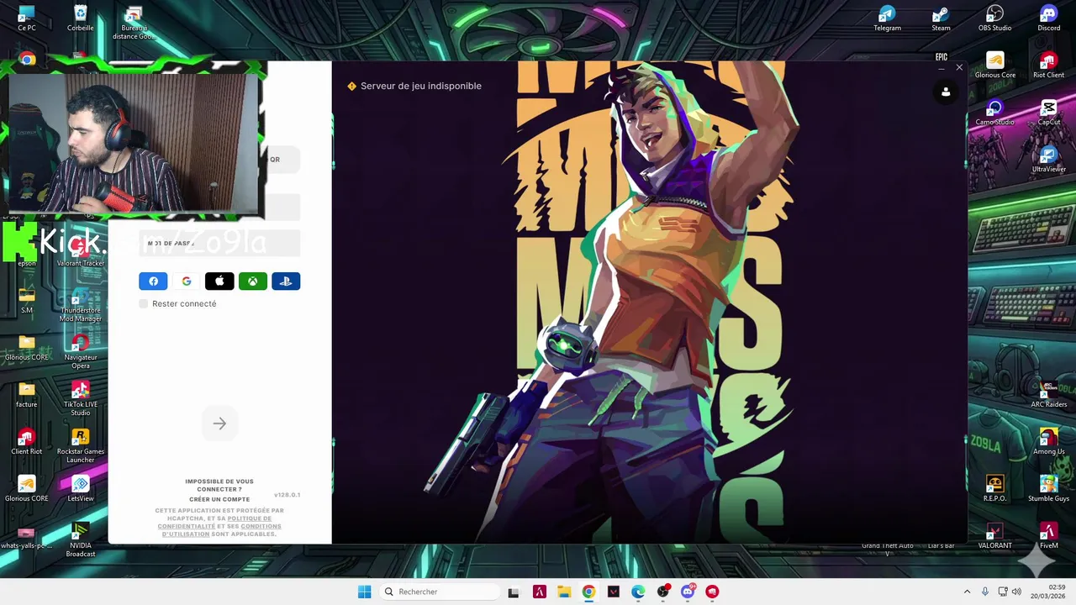
Task: Open Stumble Guys desktop shortcut
Action: pyautogui.click(x=1048, y=489)
